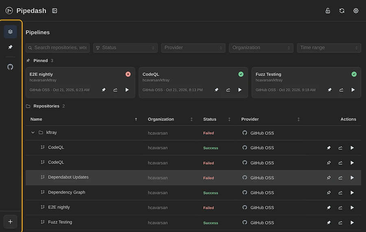Open the Status filter dropdown

tap(125, 48)
